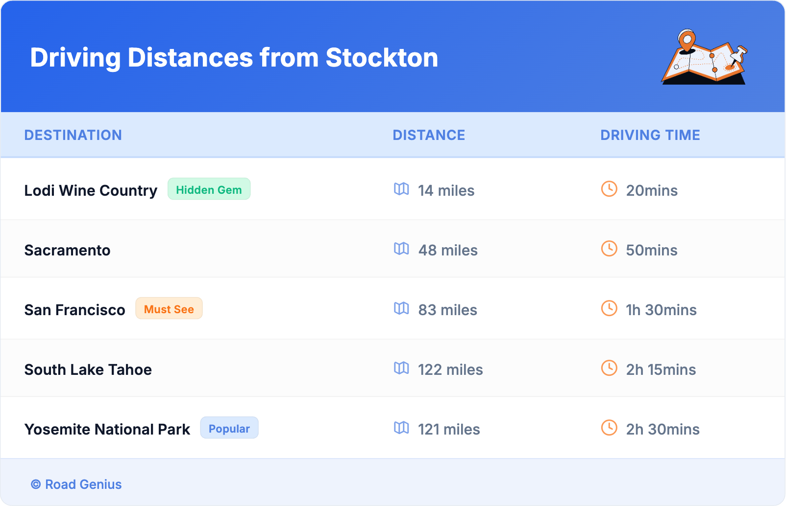The width and height of the screenshot is (786, 506).
Task: Open the Road Genius footer link
Action: pyautogui.click(x=76, y=484)
